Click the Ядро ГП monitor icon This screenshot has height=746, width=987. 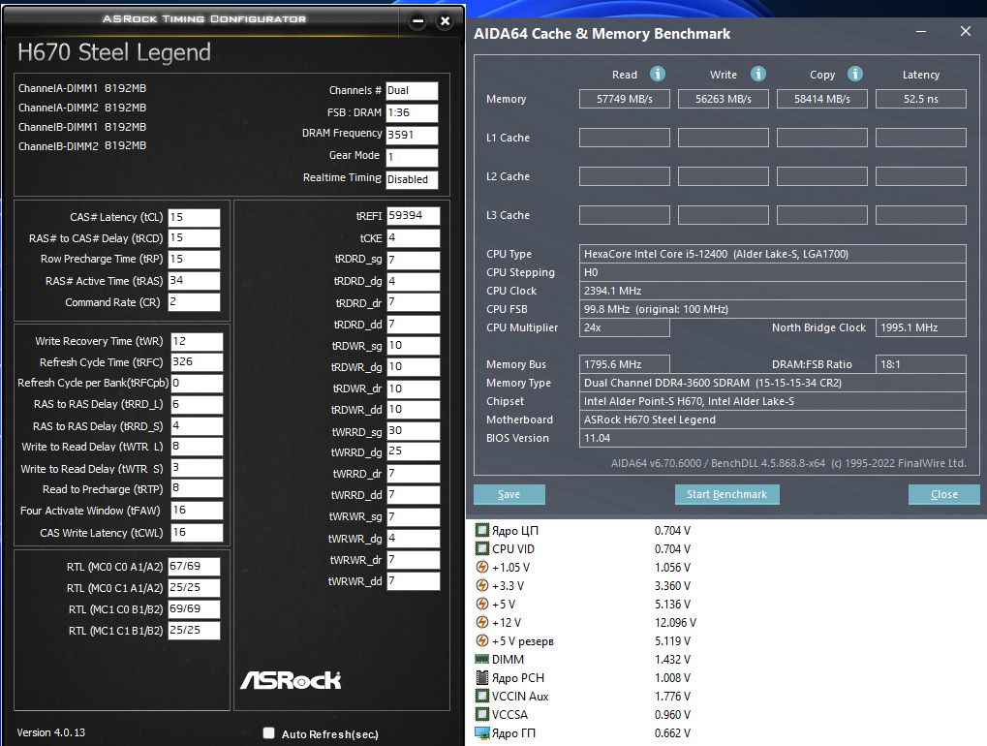point(482,732)
